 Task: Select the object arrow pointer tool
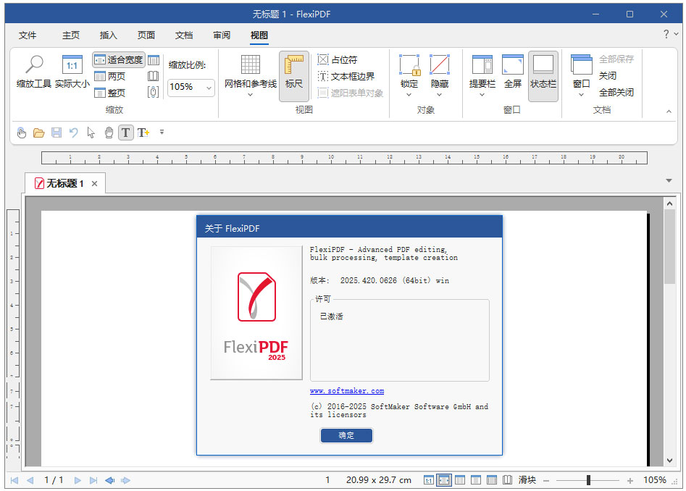click(91, 133)
